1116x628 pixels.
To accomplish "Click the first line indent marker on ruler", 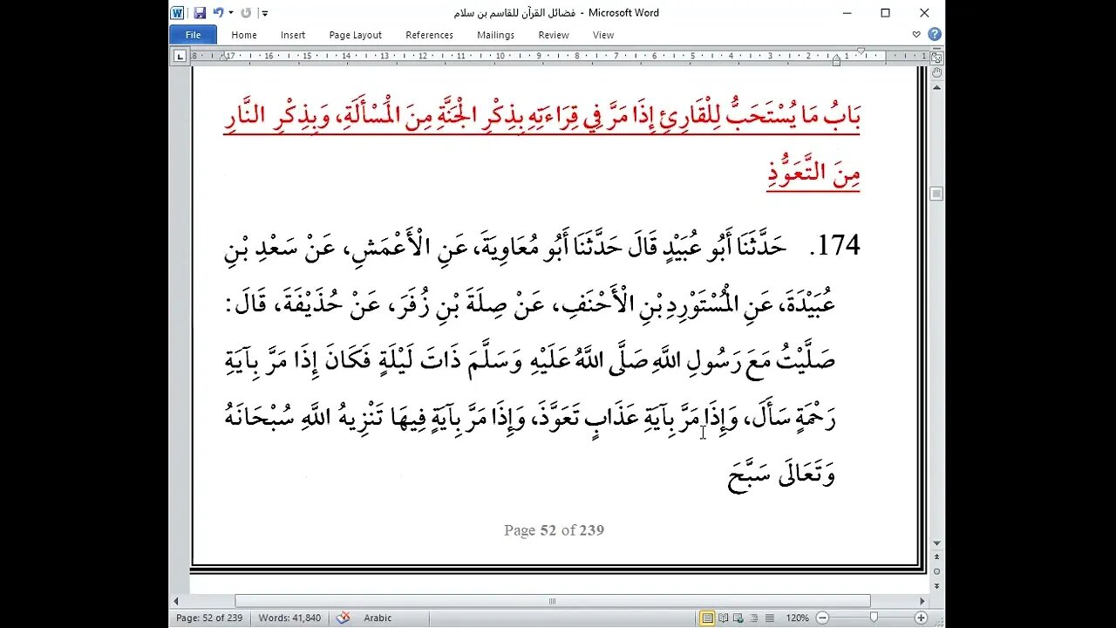I will (861, 52).
